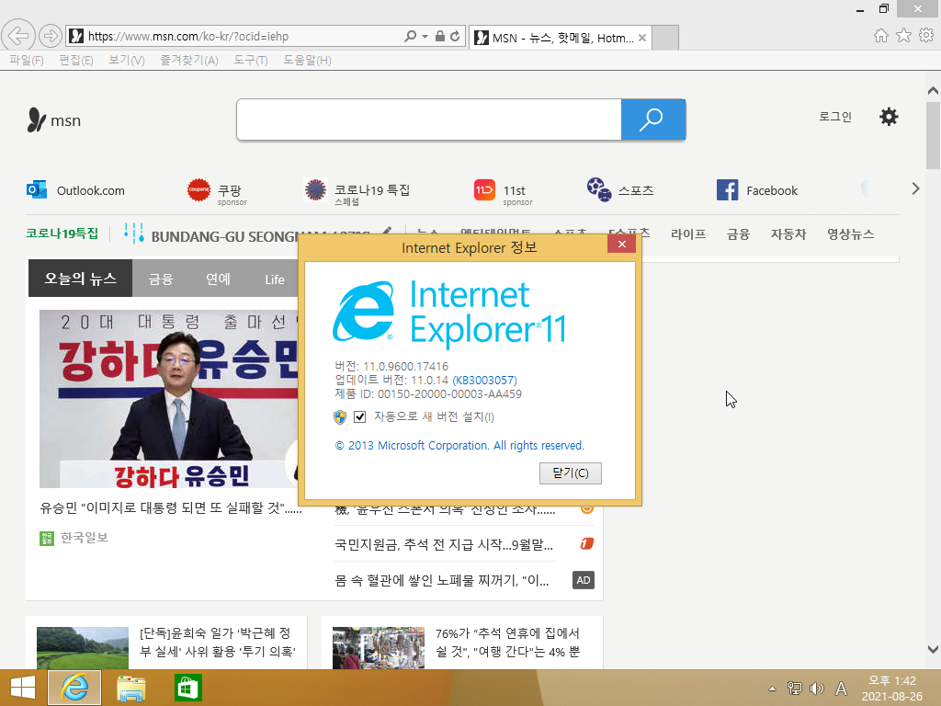This screenshot has width=941, height=706.
Task: Open the 자동차 navigation item
Action: 788,233
